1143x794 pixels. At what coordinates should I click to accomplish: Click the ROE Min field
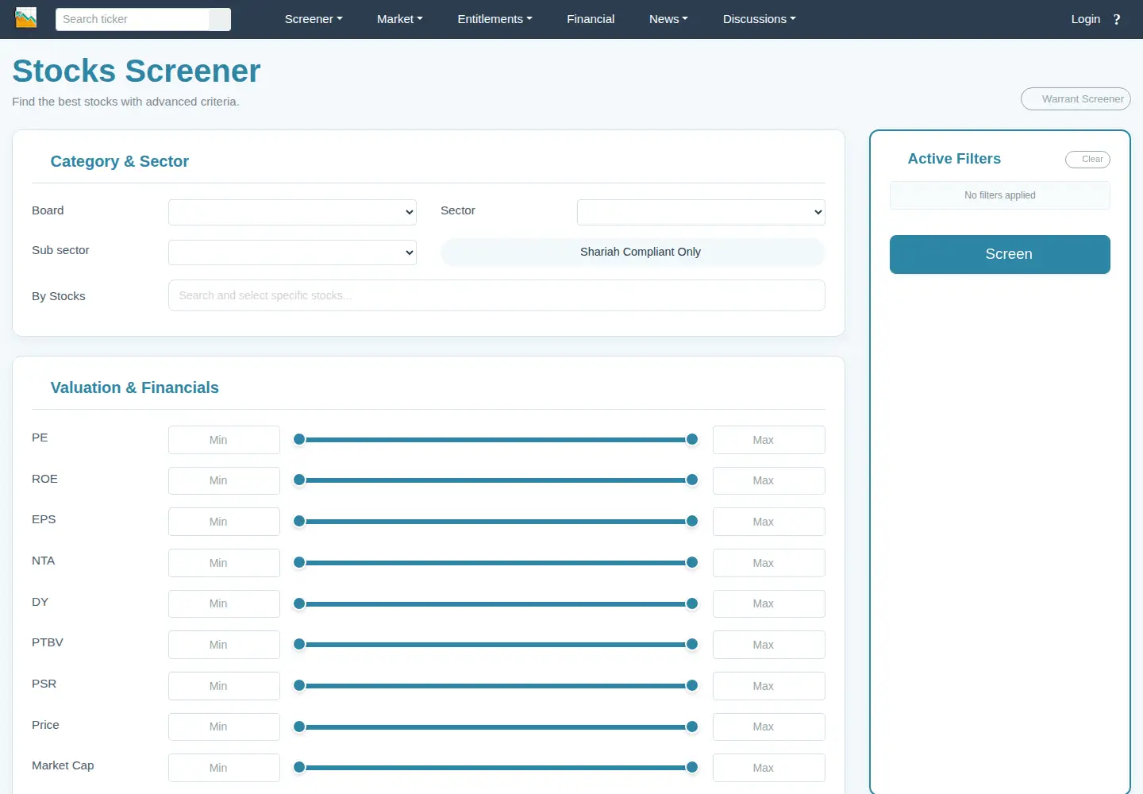tap(224, 480)
